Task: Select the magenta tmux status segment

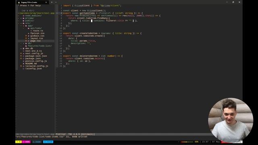Action: click(x=26, y=142)
